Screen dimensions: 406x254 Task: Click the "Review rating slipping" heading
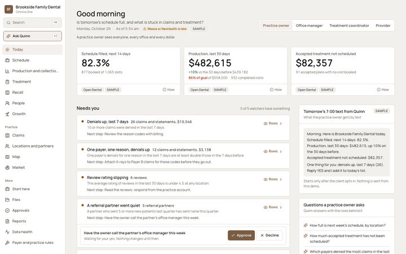(108, 178)
